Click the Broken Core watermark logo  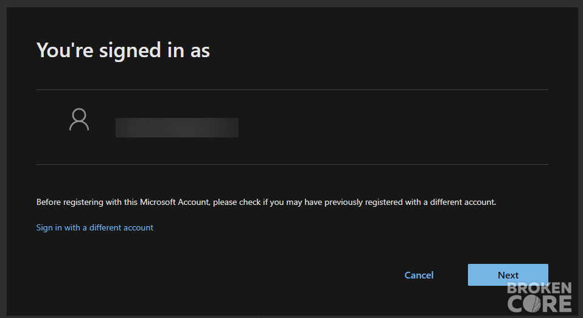pyautogui.click(x=539, y=297)
